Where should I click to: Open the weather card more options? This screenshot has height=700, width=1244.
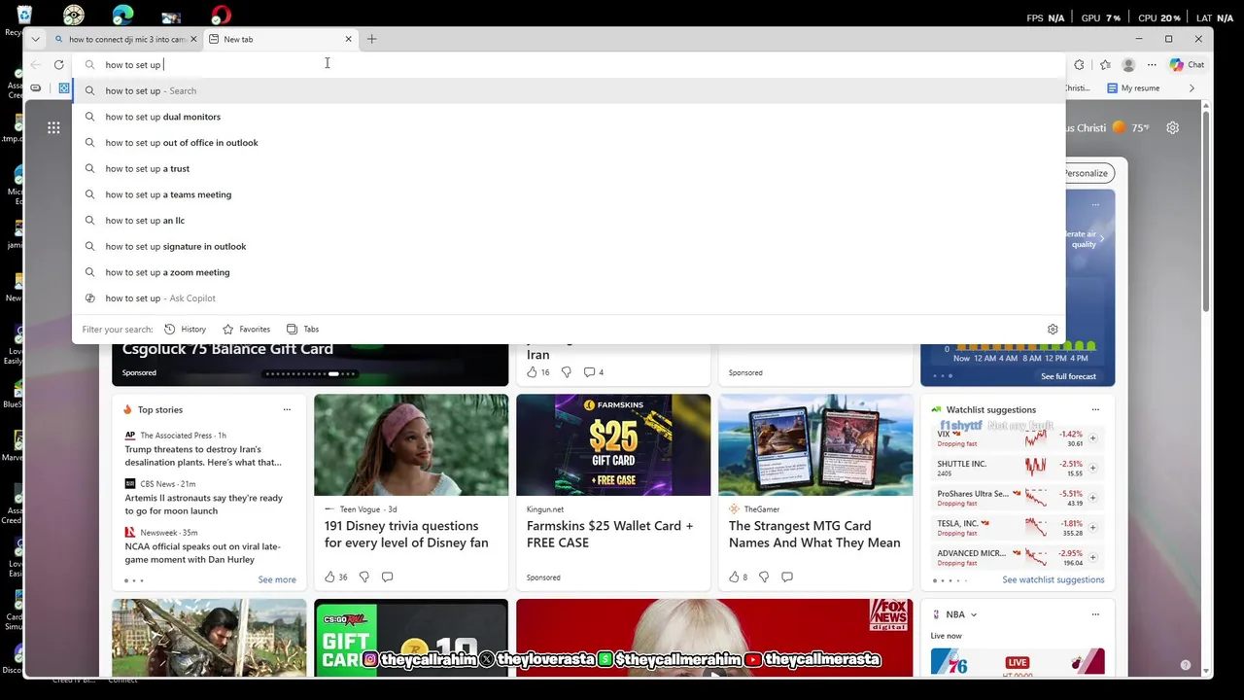(x=1095, y=204)
